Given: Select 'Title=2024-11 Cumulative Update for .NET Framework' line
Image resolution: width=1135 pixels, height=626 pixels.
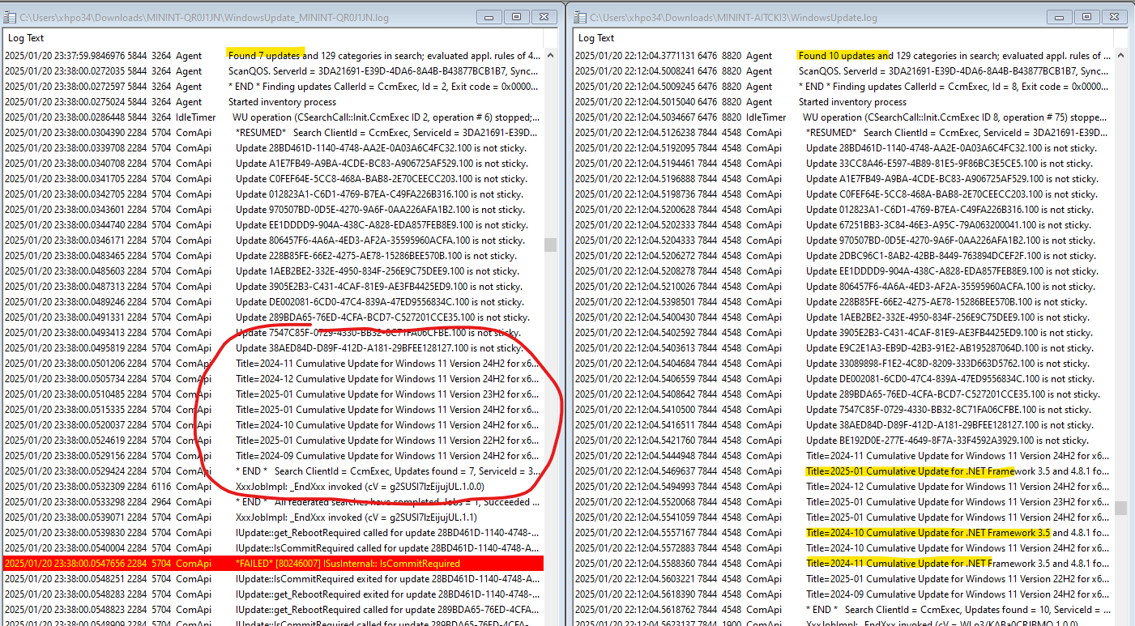Looking at the screenshot, I should (x=843, y=564).
